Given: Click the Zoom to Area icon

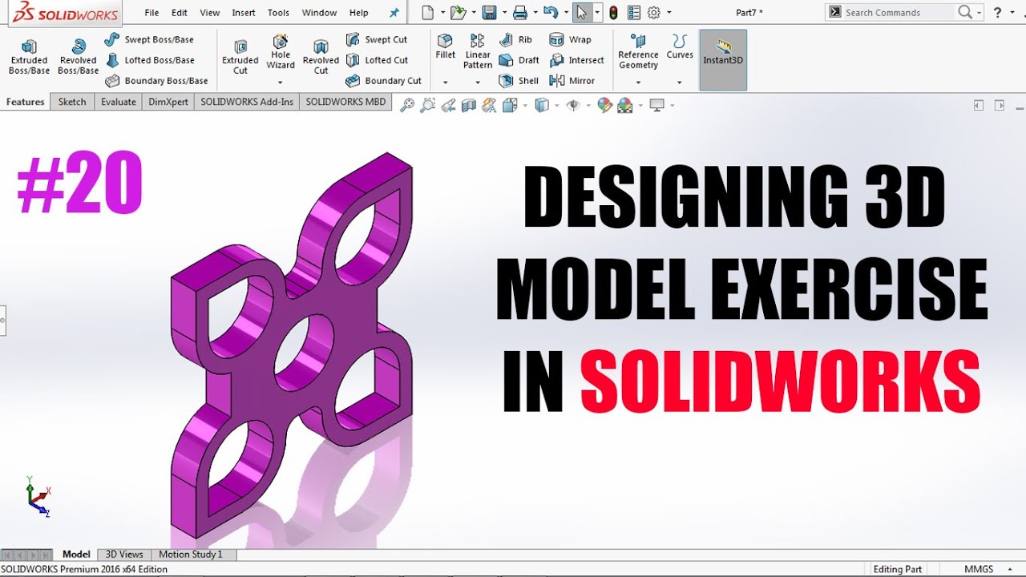Looking at the screenshot, I should tap(427, 105).
